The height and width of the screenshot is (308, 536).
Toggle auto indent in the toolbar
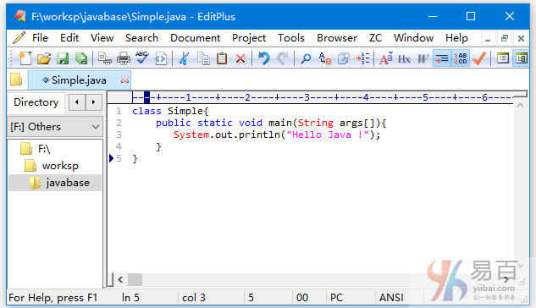coord(442,58)
